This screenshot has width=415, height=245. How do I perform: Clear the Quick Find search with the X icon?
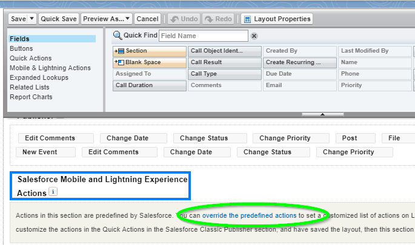click(254, 36)
